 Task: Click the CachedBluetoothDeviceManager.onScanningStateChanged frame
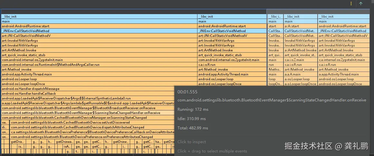[x=88, y=118]
